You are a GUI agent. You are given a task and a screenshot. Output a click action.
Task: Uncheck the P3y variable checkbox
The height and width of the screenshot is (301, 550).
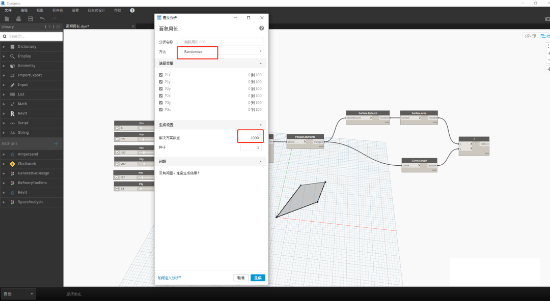[160, 103]
